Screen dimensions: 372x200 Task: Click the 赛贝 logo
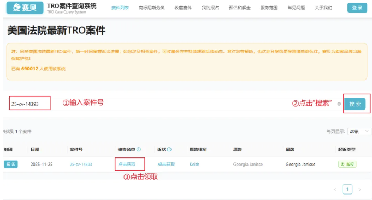click(25, 8)
